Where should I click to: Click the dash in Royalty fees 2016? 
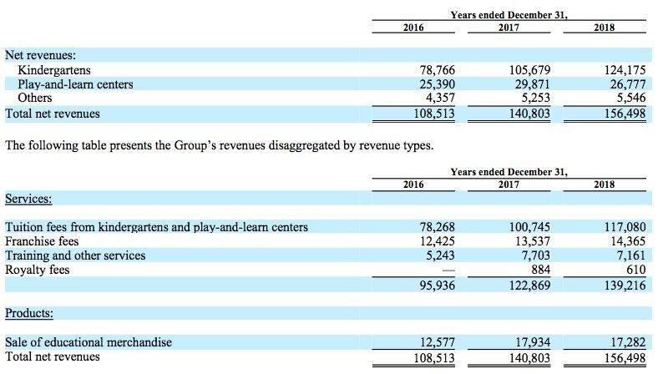(448, 270)
